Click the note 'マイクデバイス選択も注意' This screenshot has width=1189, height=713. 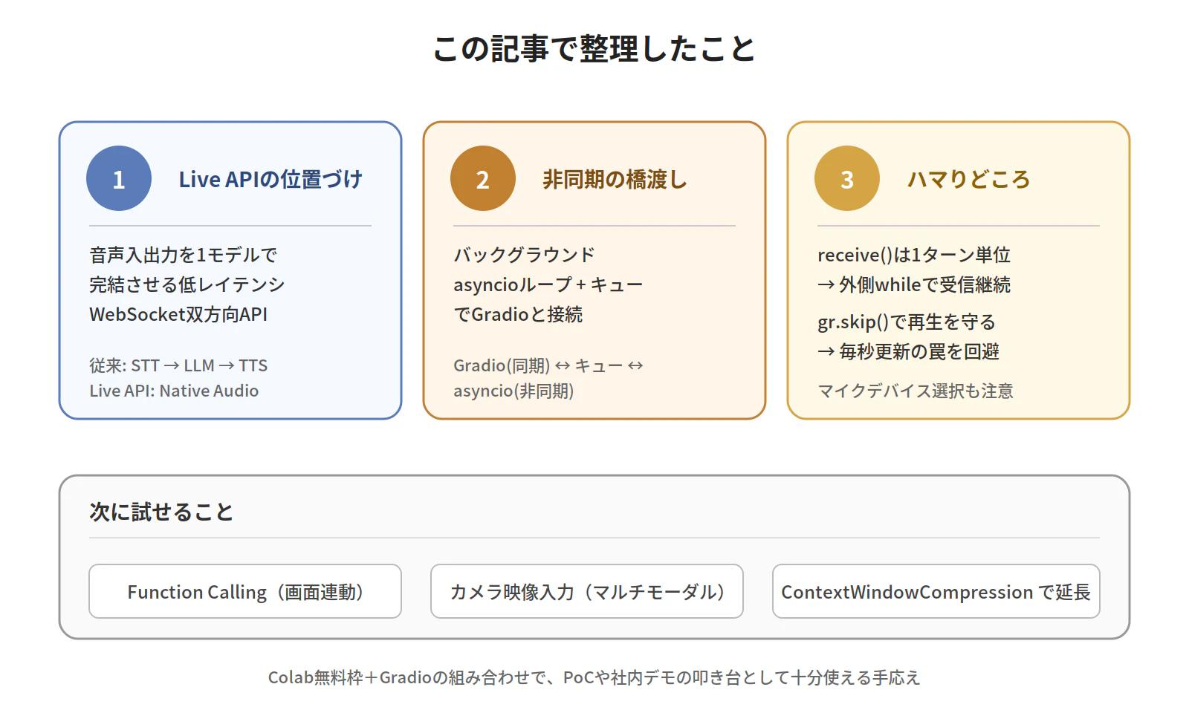click(916, 391)
